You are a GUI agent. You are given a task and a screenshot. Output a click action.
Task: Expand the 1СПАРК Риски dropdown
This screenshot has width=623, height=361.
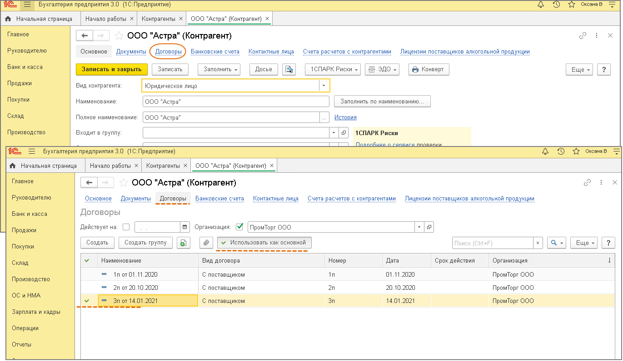[x=333, y=69]
